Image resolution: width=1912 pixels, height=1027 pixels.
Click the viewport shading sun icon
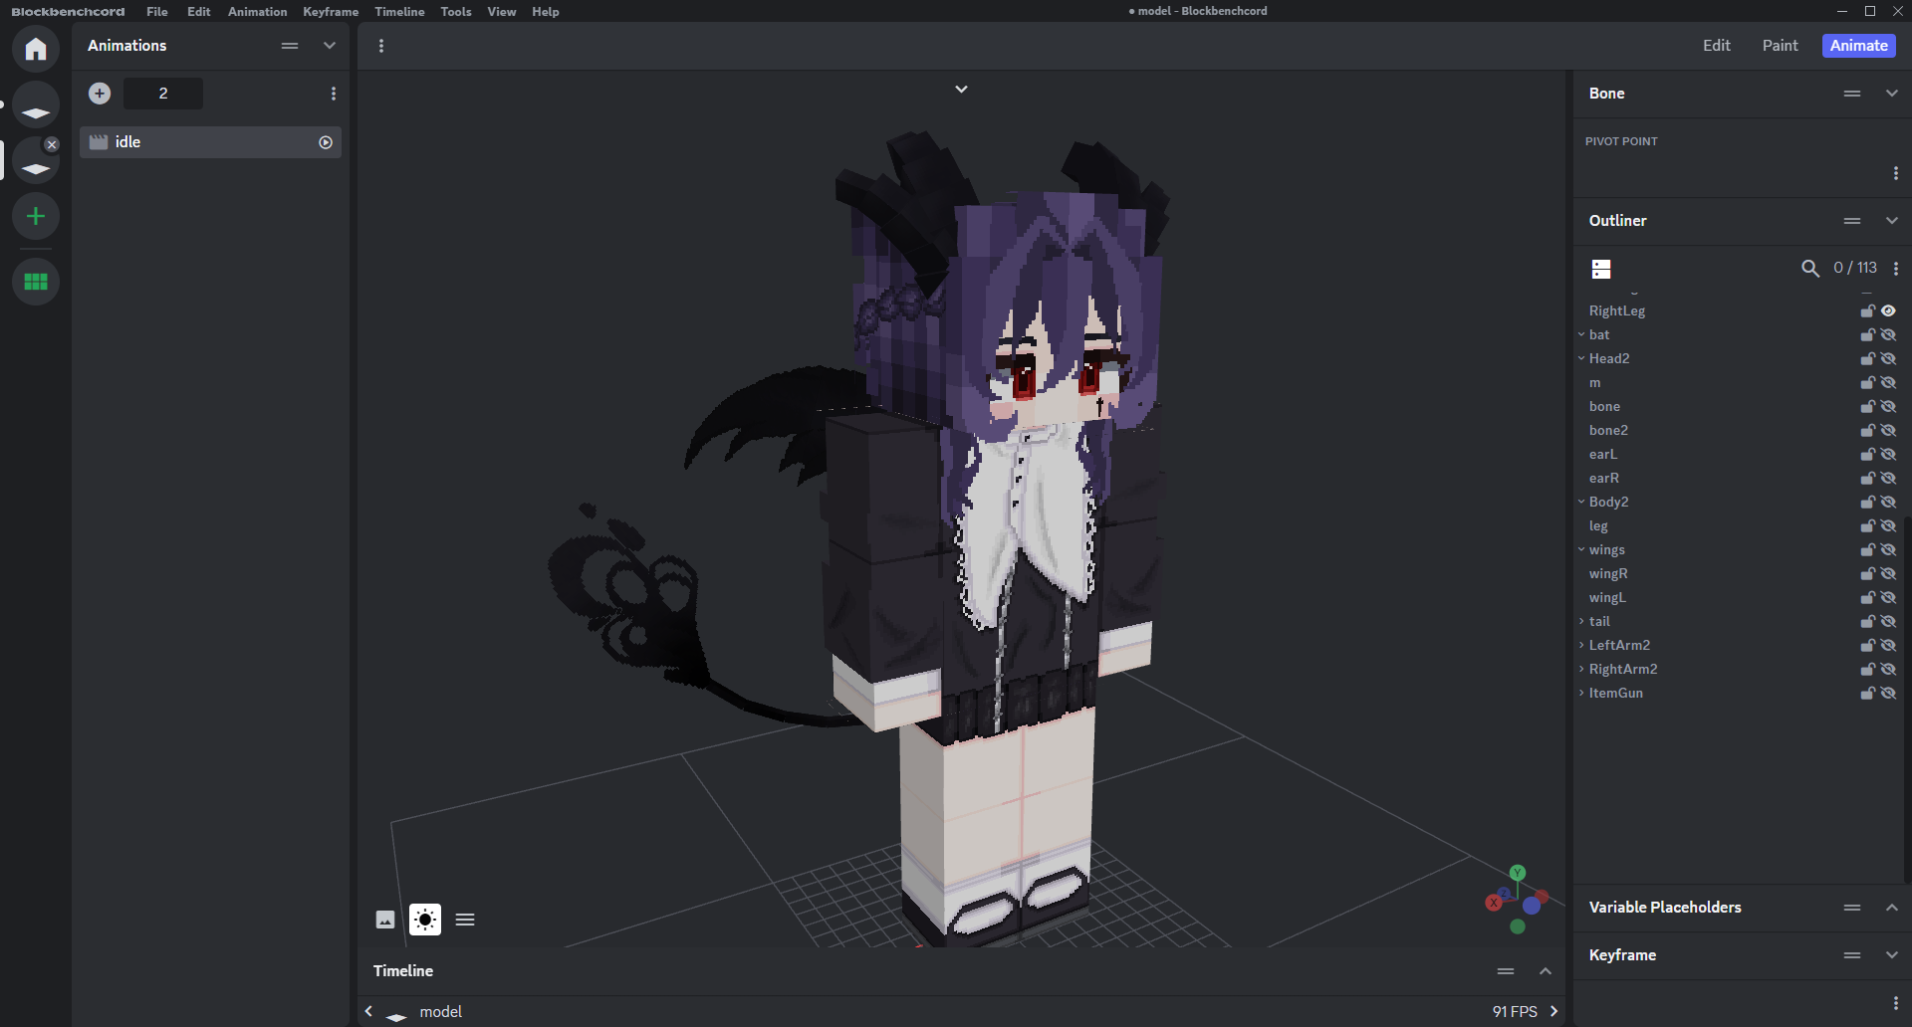(x=425, y=920)
